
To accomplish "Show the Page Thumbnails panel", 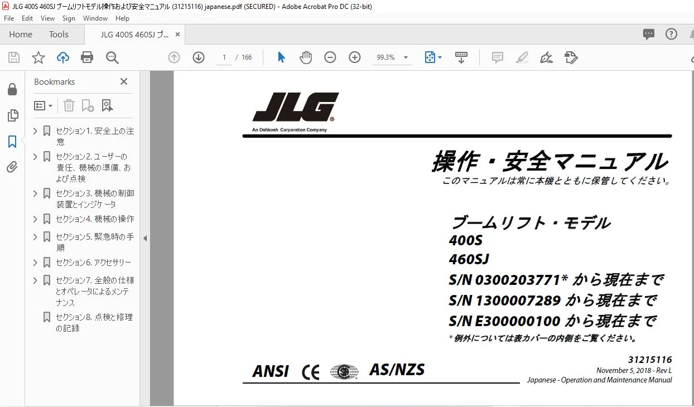I will click(12, 115).
